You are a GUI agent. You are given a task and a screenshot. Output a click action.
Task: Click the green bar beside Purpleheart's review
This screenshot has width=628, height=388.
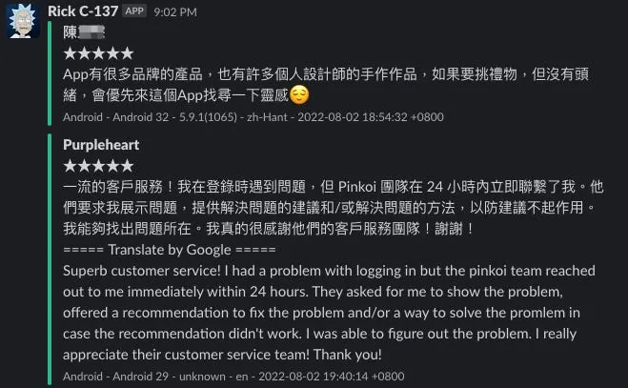pos(51,259)
